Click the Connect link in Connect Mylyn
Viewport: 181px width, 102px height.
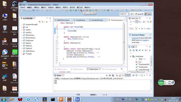tap(135, 38)
